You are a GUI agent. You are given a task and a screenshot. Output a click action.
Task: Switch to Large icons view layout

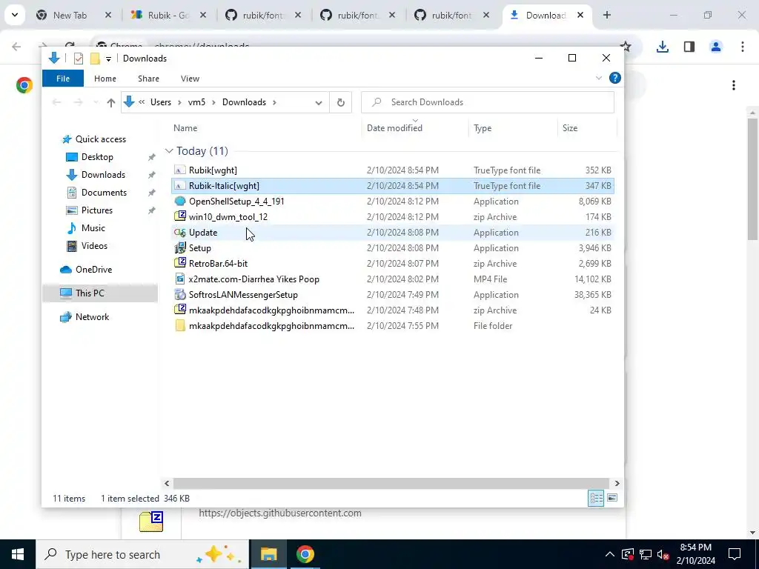click(612, 498)
